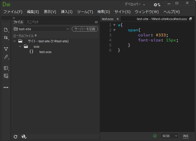Open the test-site site selector dropdown
Image resolution: width=196 pixels, height=141 pixels.
click(x=41, y=29)
